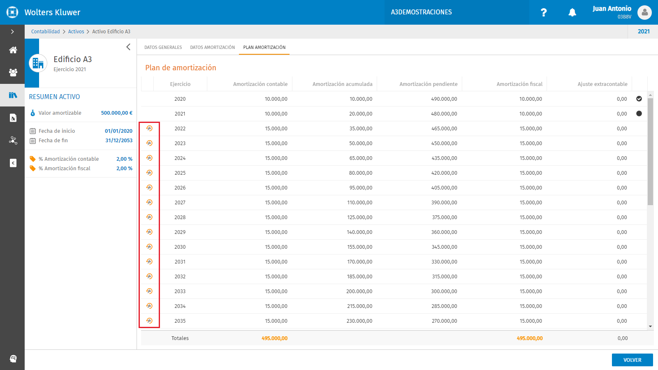Collapse the Edificio A3 summary panel
Screen dimensions: 658x370
tap(128, 47)
